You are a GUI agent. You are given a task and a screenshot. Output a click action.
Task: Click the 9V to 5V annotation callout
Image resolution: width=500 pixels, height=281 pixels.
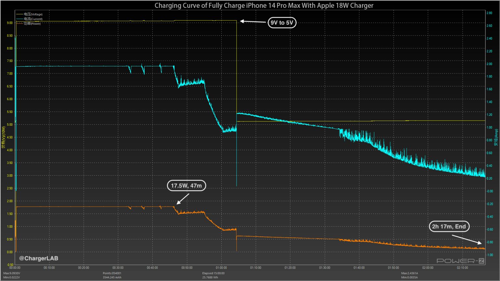282,22
